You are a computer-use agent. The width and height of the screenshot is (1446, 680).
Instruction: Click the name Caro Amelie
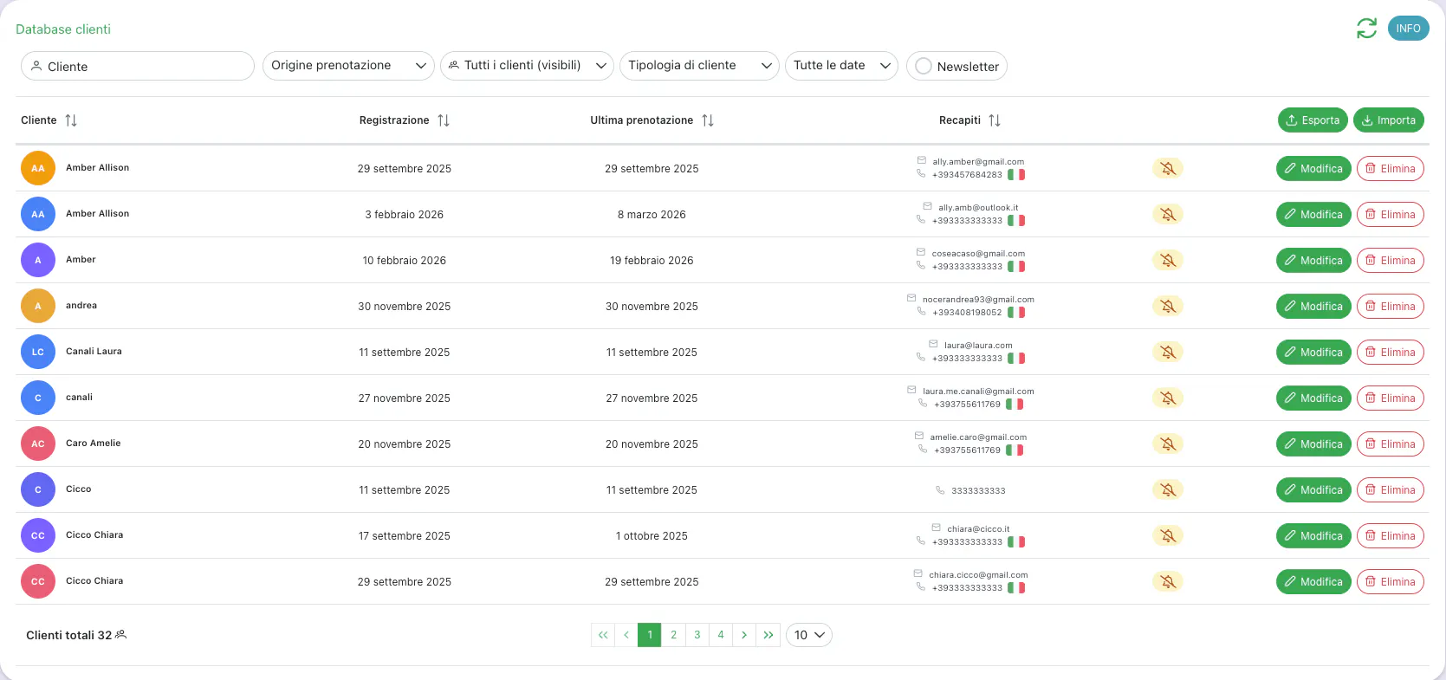(94, 444)
